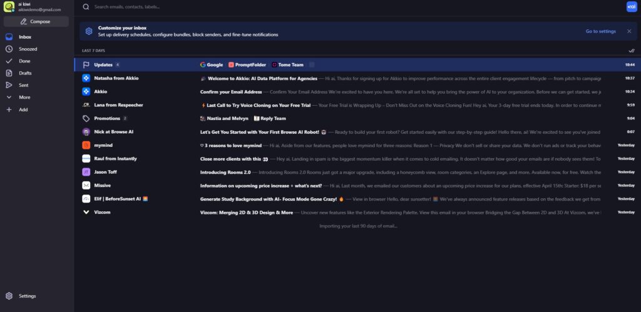Select Tome Team sender in Updates bundle
This screenshot has height=312, width=641.
coord(288,64)
